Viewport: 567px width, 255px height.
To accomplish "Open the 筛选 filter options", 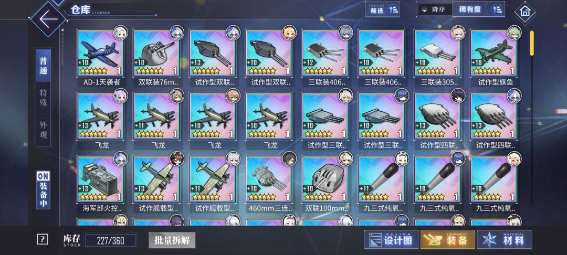I will click(x=382, y=9).
